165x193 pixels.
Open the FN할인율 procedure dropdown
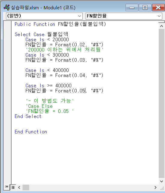click(x=124, y=16)
